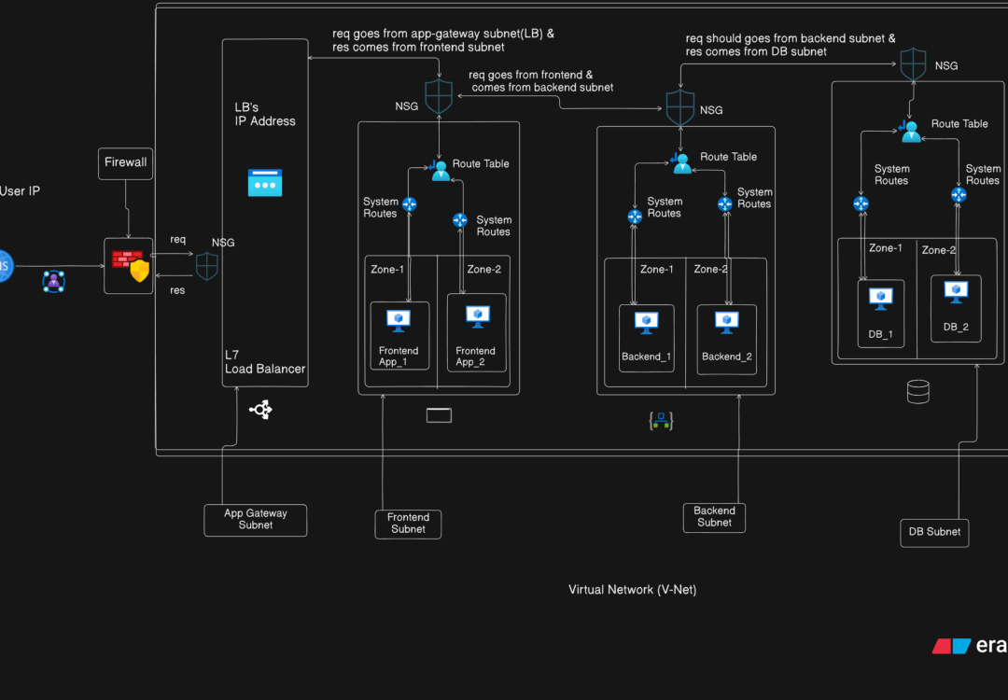The height and width of the screenshot is (700, 1008).
Task: Click System Routes icon above Backend Zone-2
Action: click(725, 204)
